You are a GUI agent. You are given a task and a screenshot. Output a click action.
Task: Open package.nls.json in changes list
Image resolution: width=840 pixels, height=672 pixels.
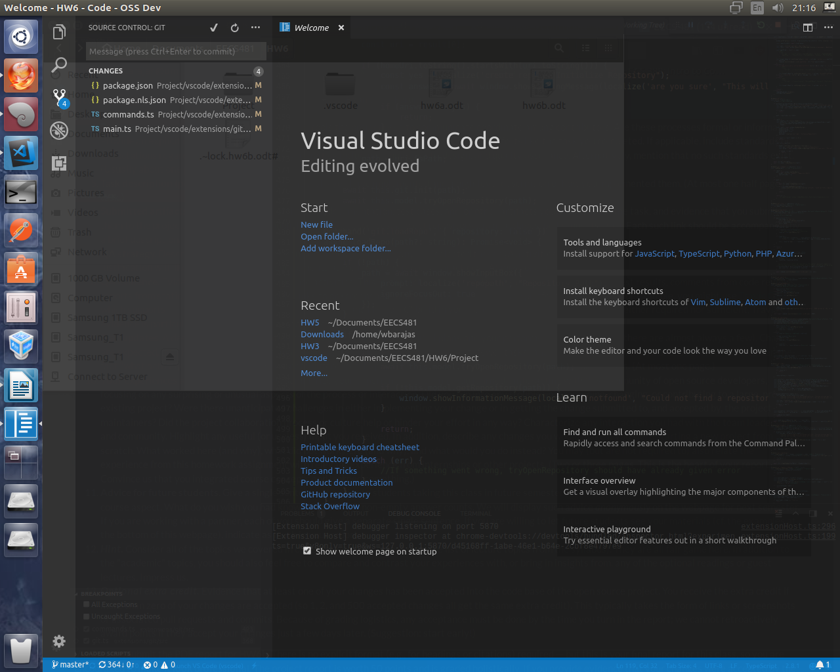tap(175, 100)
